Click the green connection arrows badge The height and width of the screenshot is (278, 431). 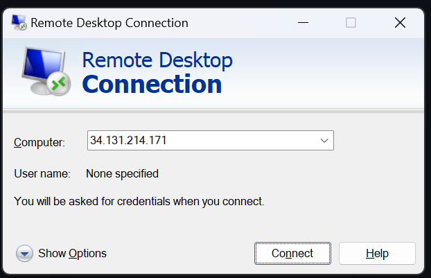tap(58, 84)
